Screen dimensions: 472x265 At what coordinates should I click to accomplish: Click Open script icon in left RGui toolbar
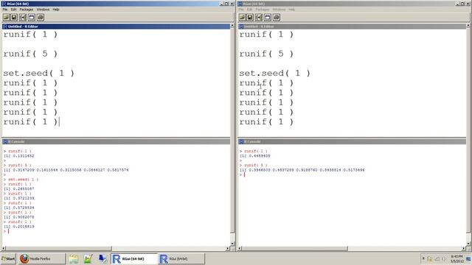point(6,17)
